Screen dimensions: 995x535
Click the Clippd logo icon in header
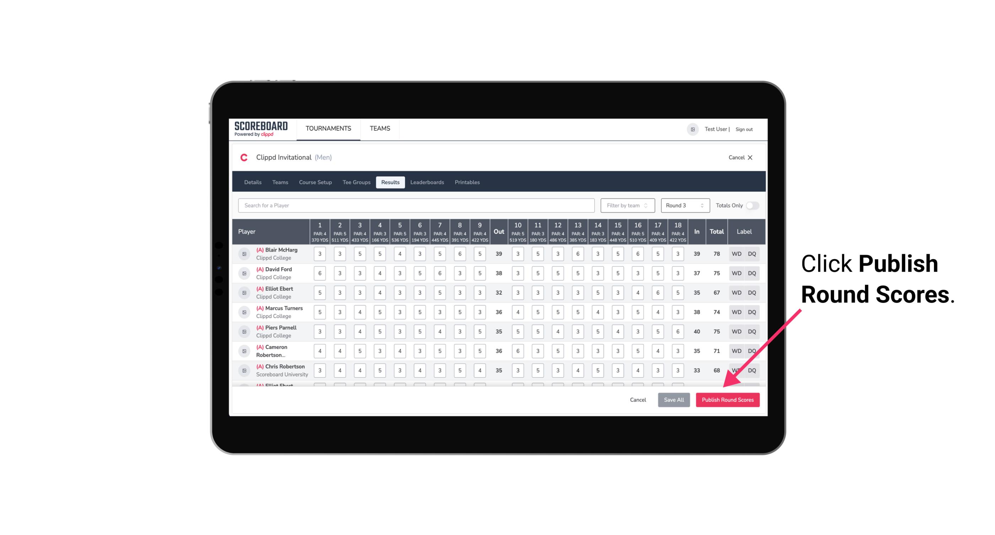pos(244,158)
